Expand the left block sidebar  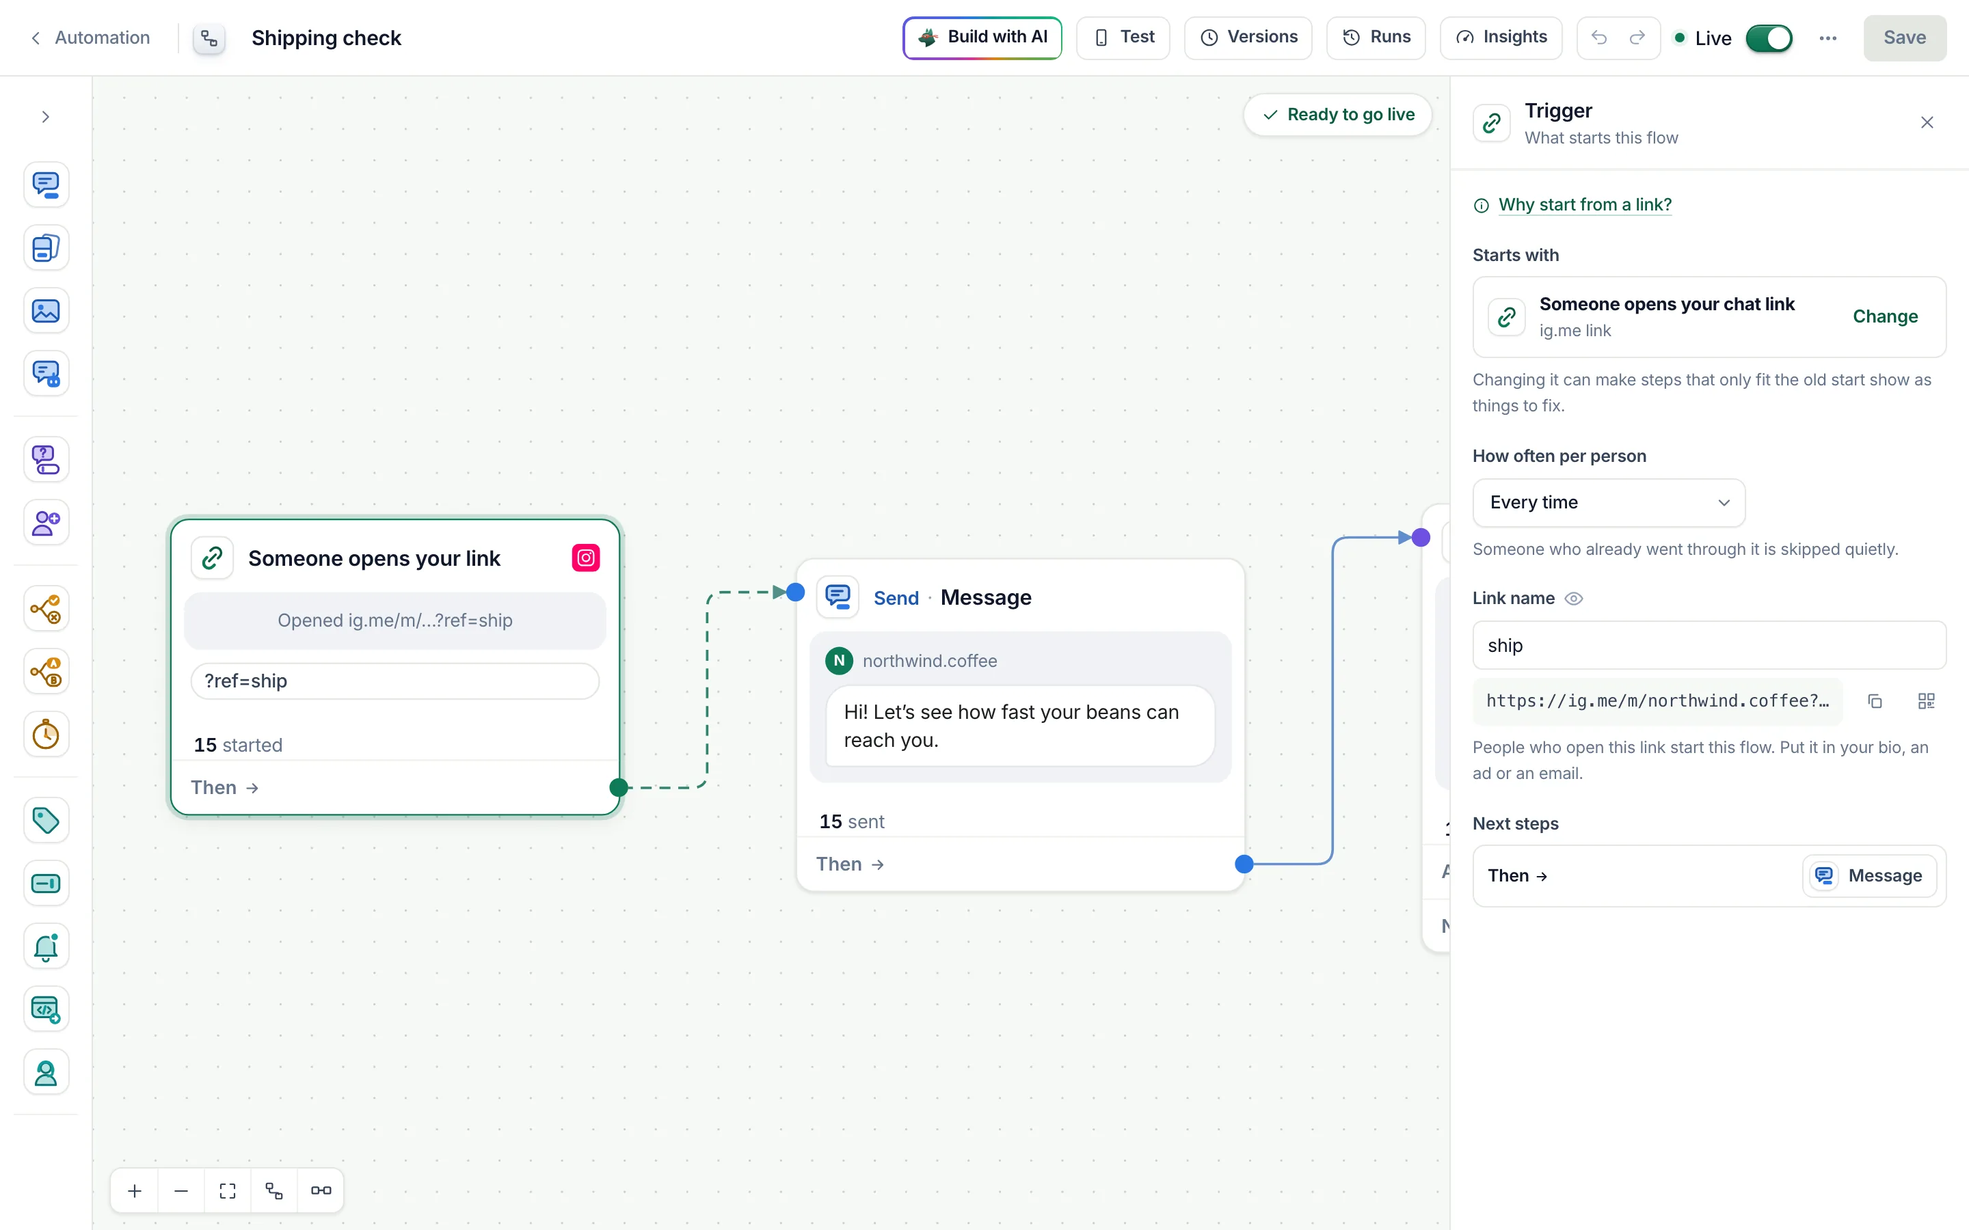click(46, 117)
